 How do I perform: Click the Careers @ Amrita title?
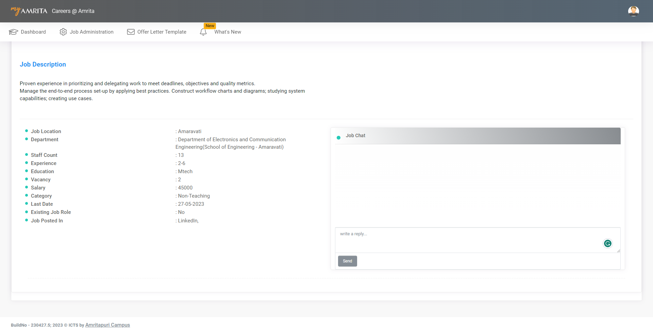click(73, 11)
